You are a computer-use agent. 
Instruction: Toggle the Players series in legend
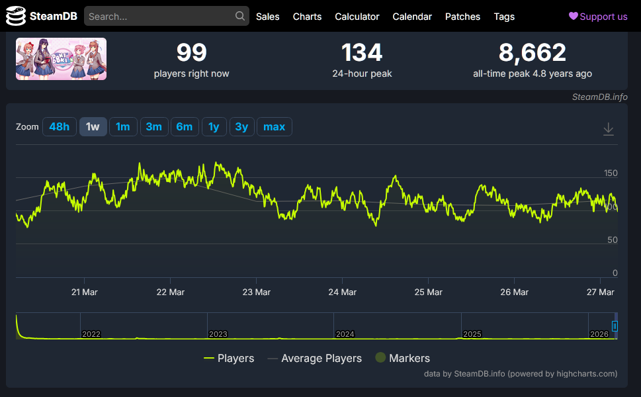(229, 358)
